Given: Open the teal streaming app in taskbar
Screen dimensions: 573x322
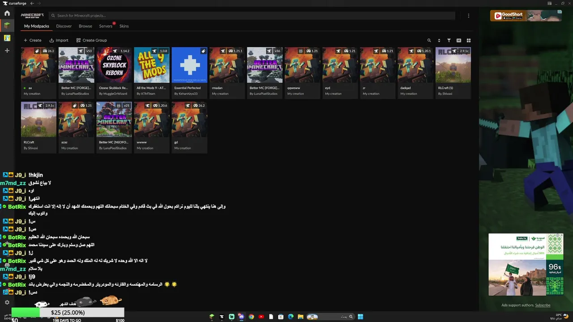Looking at the screenshot, I should (x=231, y=317).
